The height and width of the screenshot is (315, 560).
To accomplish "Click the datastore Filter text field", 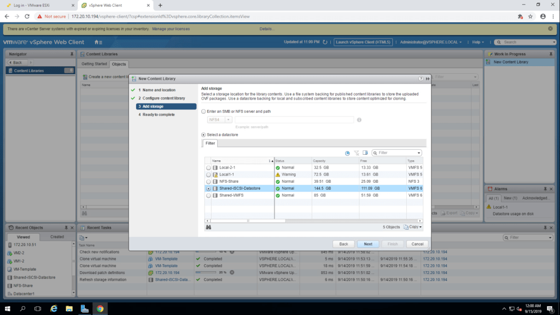I will 399,153.
